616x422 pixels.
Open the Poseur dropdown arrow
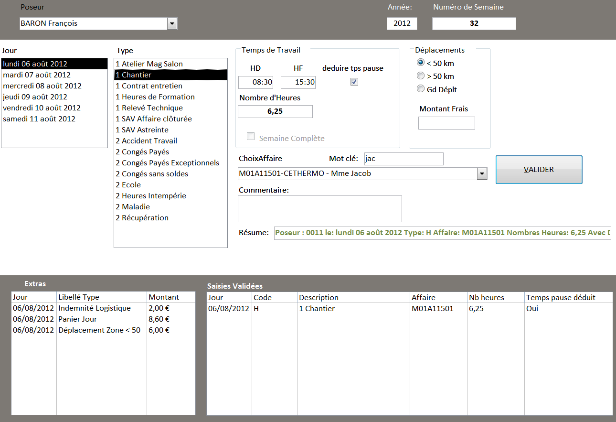tap(172, 23)
